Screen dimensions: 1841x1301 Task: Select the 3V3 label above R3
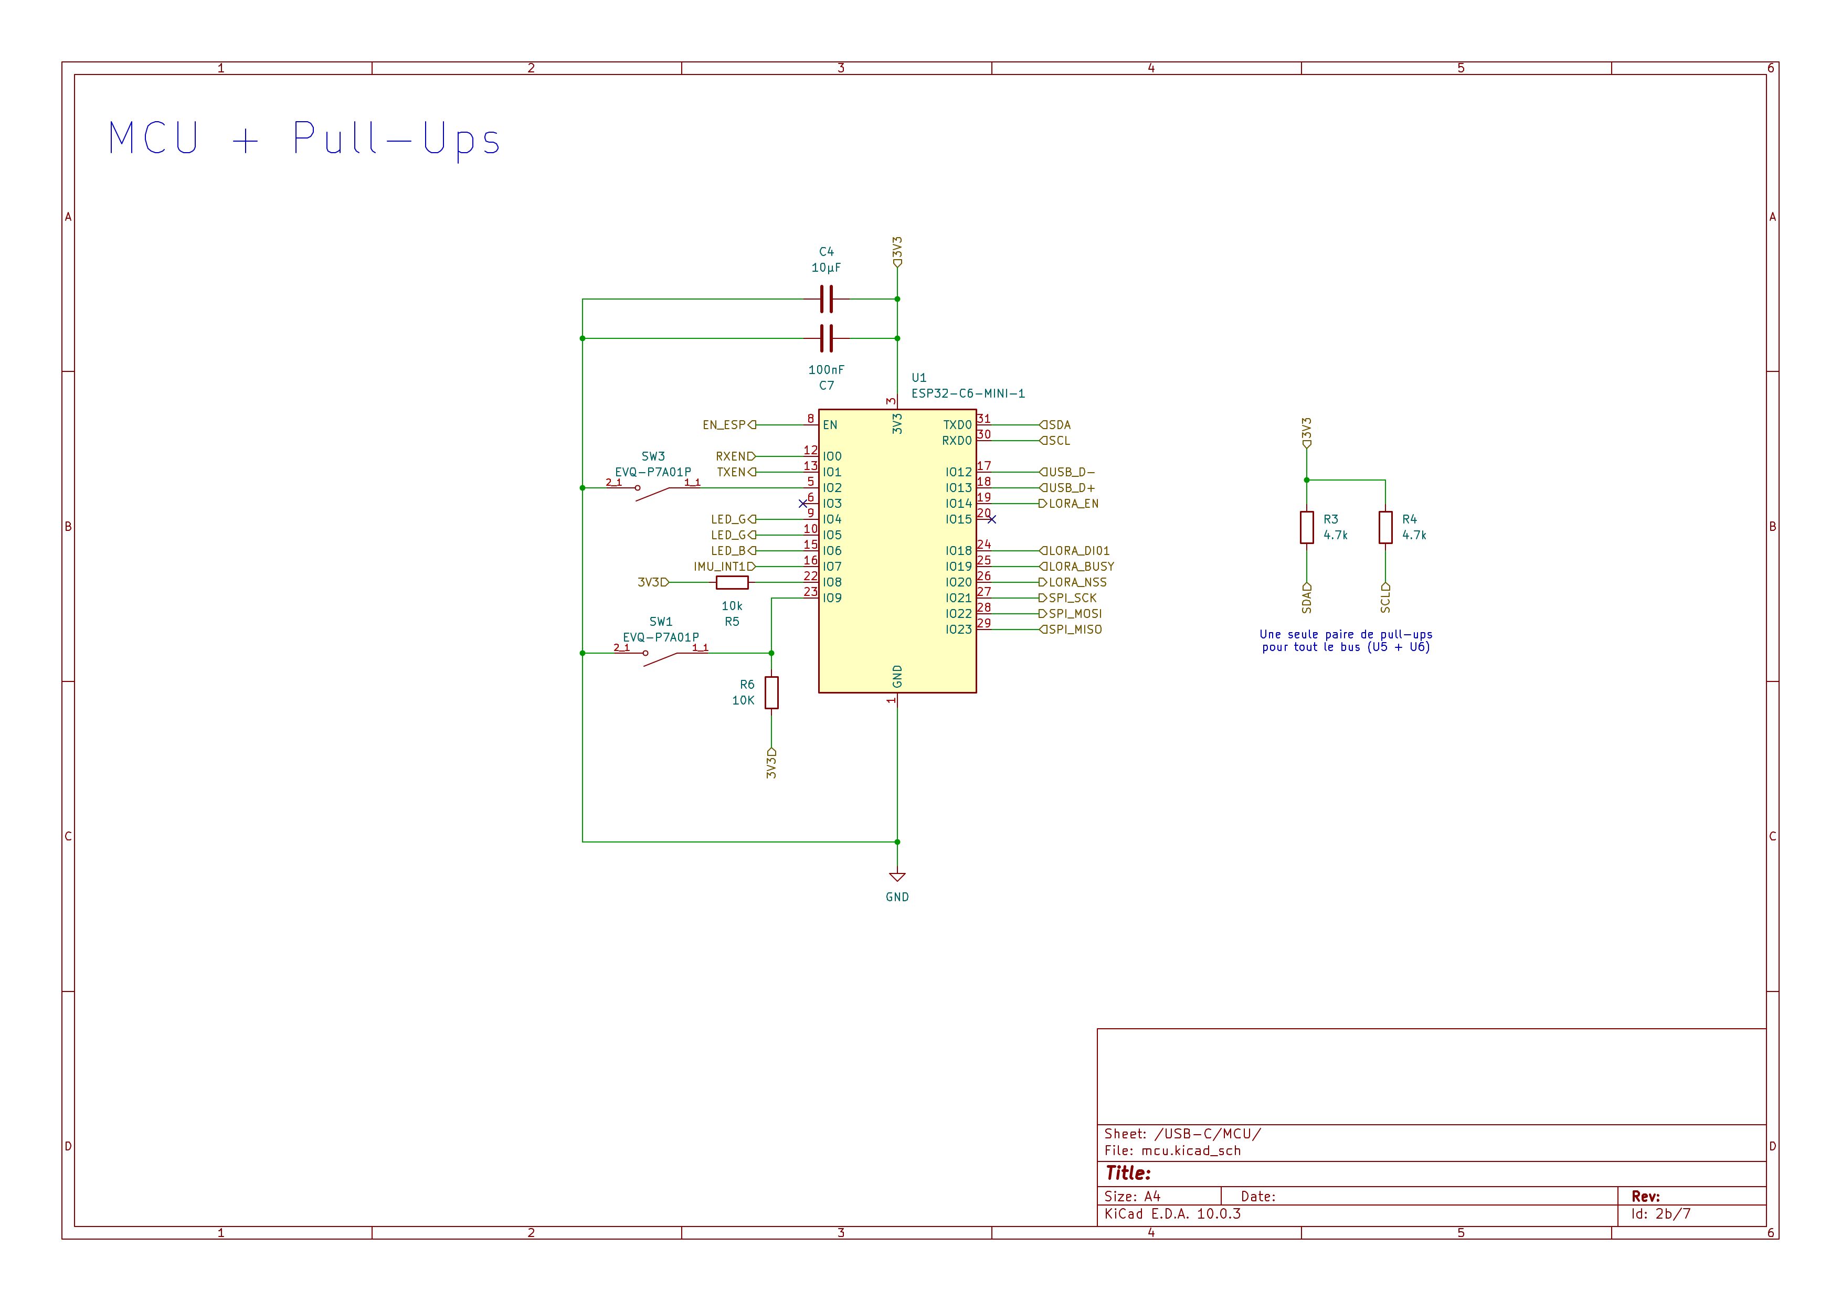pyautogui.click(x=1307, y=432)
